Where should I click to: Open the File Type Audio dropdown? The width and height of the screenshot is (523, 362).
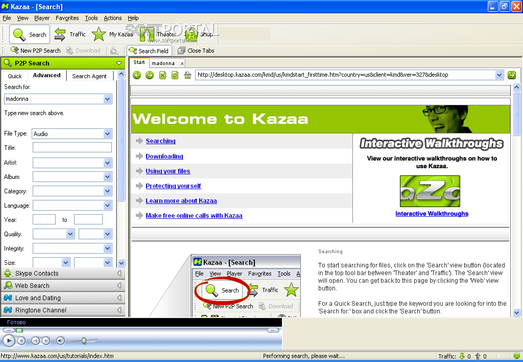[x=107, y=134]
